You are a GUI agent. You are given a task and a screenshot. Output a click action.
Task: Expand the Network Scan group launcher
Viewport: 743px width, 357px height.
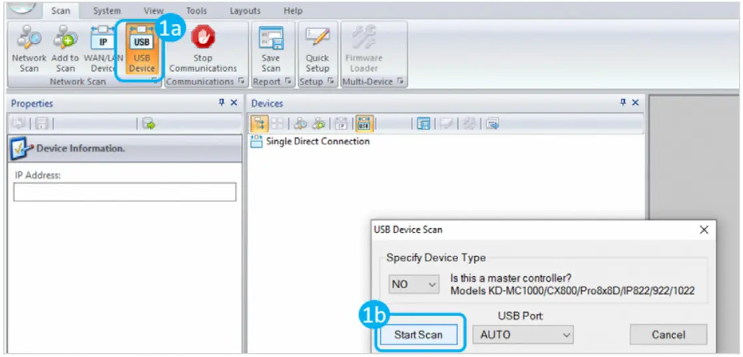click(155, 81)
